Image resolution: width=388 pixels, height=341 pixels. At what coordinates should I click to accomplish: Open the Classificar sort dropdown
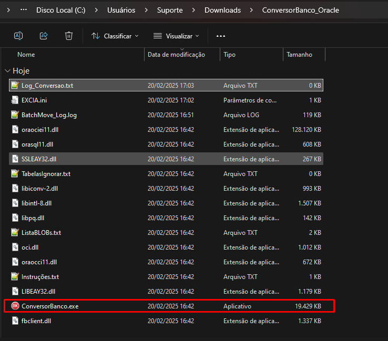tap(115, 36)
